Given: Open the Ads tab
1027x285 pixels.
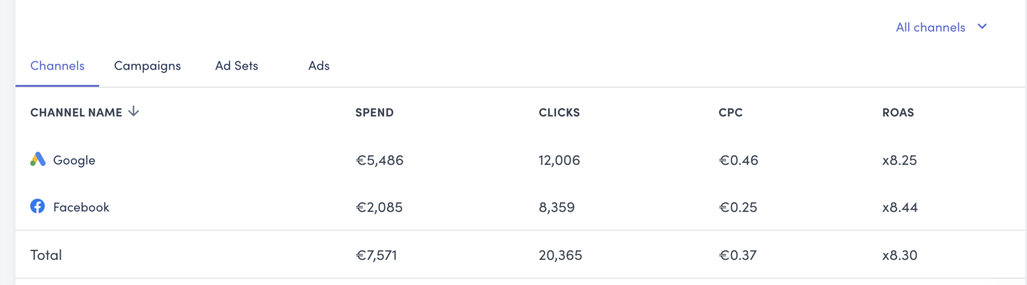Looking at the screenshot, I should [x=318, y=66].
